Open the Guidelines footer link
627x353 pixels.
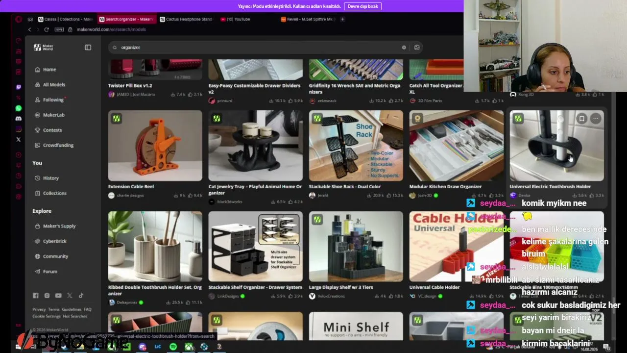click(72, 310)
